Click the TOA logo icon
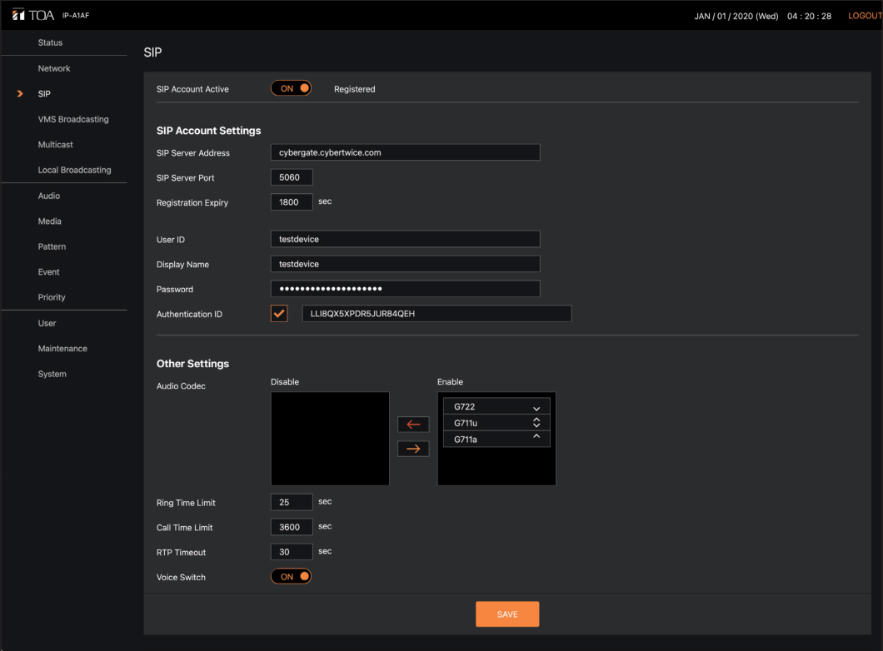 point(18,14)
